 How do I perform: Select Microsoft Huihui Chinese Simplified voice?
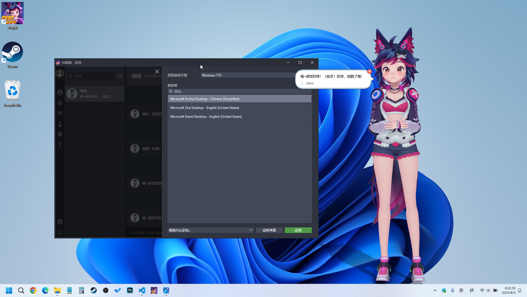coord(205,99)
